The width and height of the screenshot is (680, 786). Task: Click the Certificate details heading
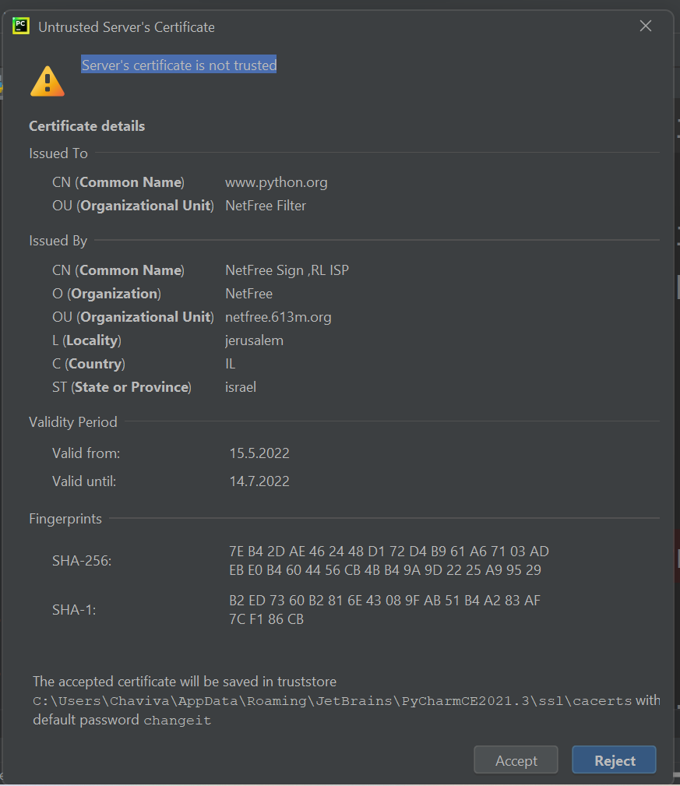coord(86,126)
